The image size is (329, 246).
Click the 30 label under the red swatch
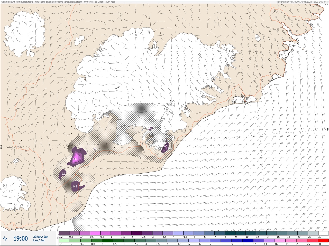[x=319, y=244]
